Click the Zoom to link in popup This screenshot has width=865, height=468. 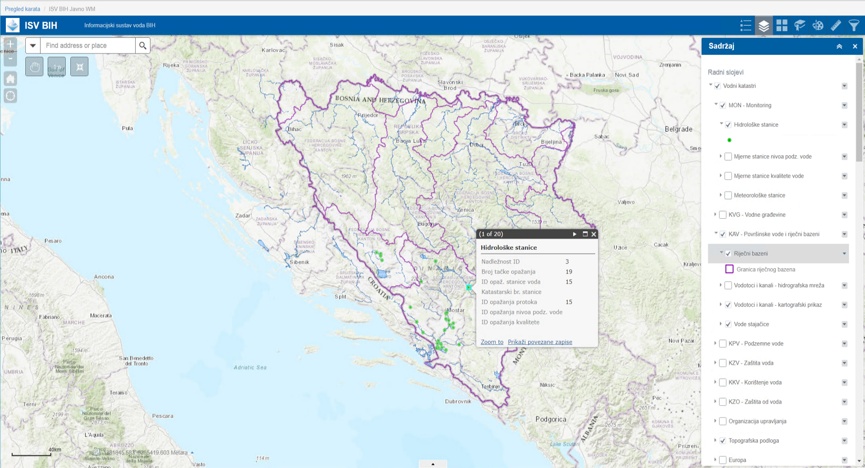(x=492, y=342)
